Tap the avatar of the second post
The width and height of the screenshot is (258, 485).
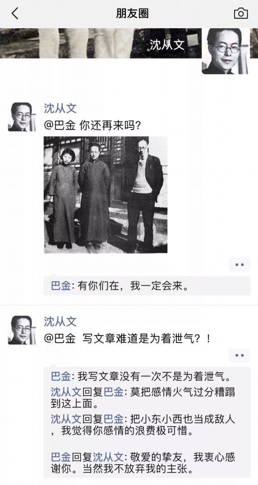pos(22,330)
